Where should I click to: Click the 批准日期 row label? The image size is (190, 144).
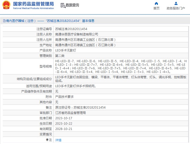pos(46,118)
